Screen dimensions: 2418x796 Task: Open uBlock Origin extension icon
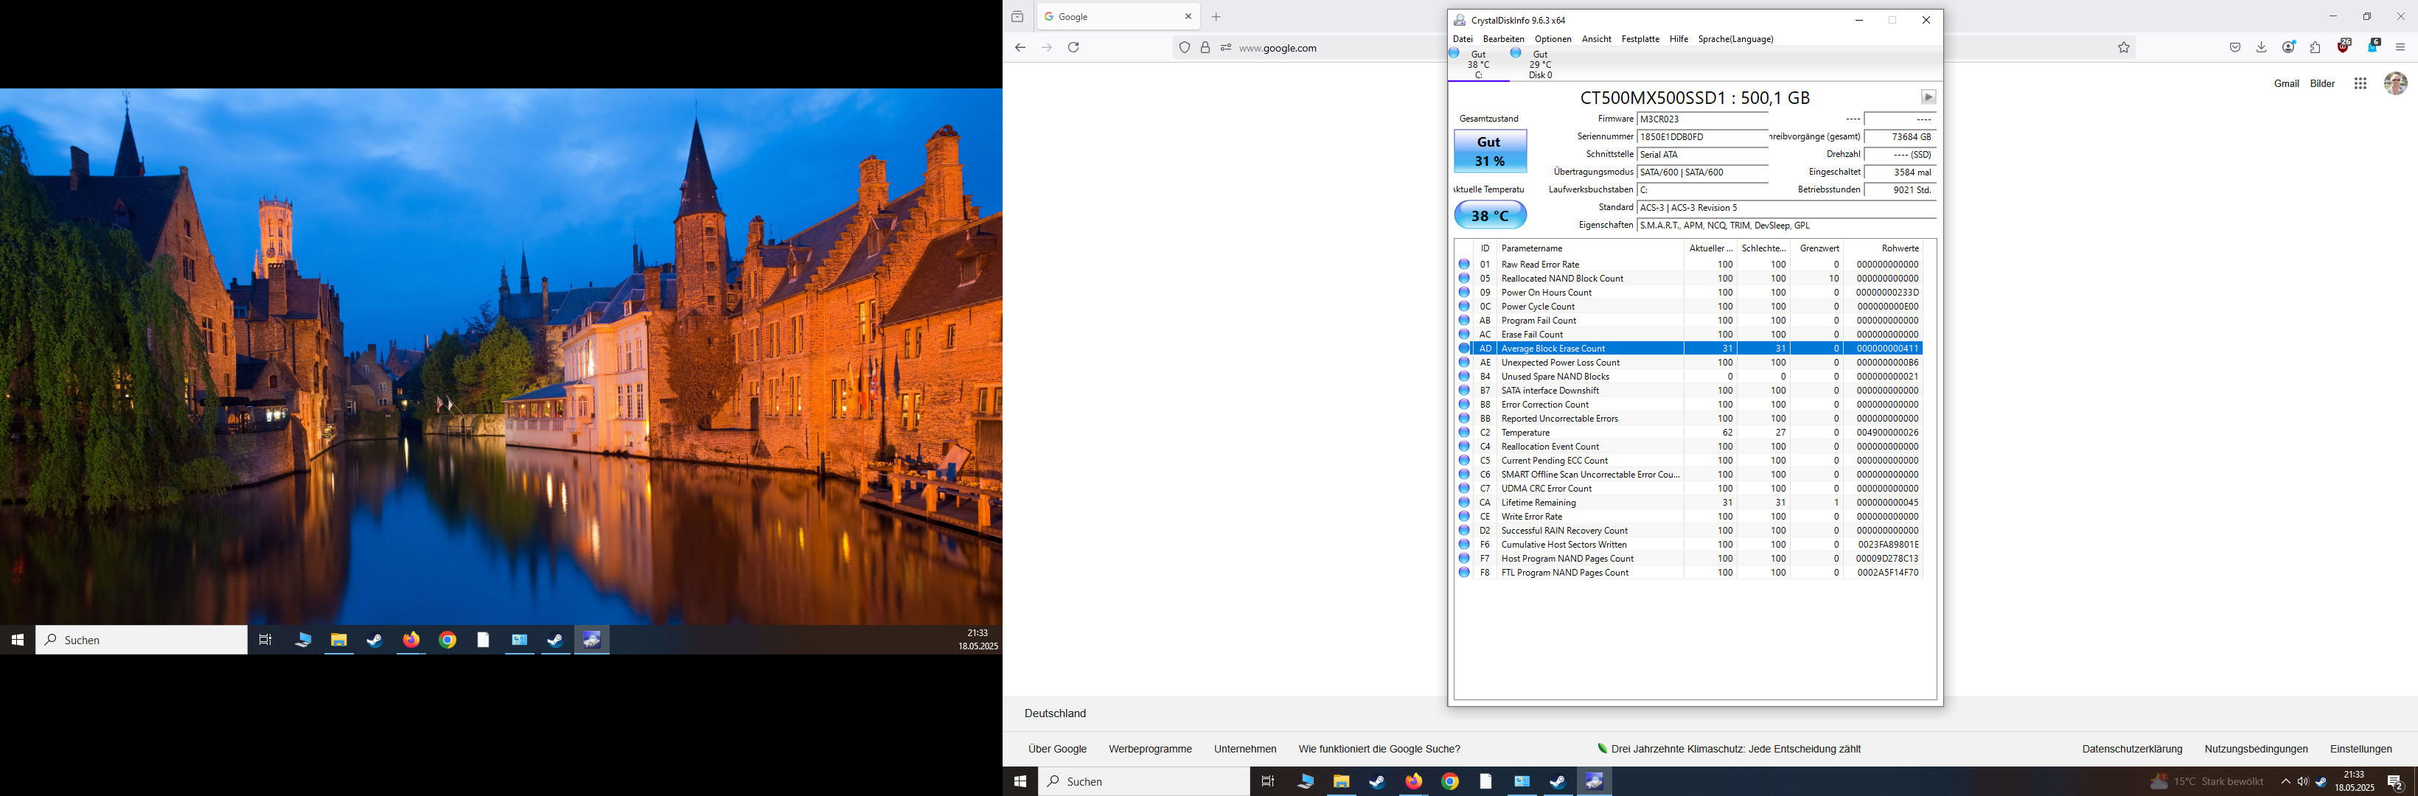pos(2344,47)
